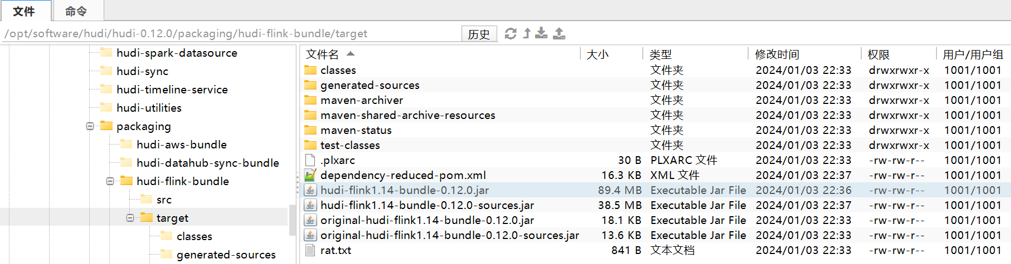
Task: Click maven-archiver folder icon
Action: point(310,100)
